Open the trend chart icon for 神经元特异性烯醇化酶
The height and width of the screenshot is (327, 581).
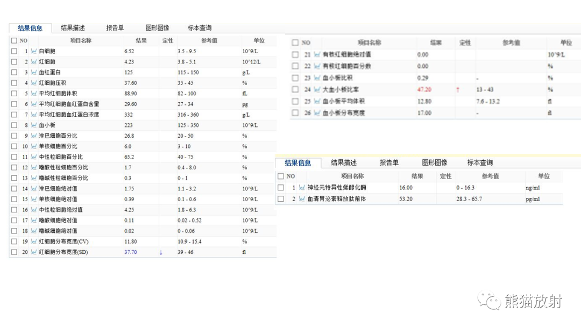pyautogui.click(x=302, y=188)
